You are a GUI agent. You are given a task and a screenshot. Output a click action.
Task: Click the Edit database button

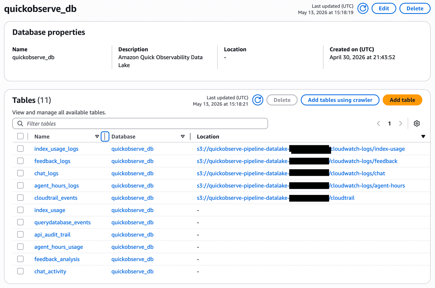click(384, 9)
